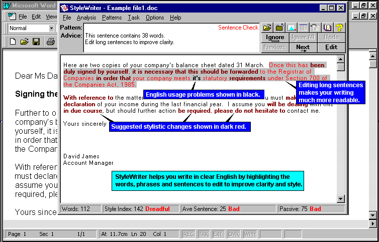Open the Help menu in StyleWriter
This screenshot has height=242, width=379.
click(x=175, y=18)
